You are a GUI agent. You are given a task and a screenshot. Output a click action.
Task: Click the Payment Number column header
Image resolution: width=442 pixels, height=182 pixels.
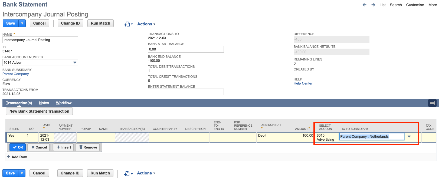pos(66,127)
